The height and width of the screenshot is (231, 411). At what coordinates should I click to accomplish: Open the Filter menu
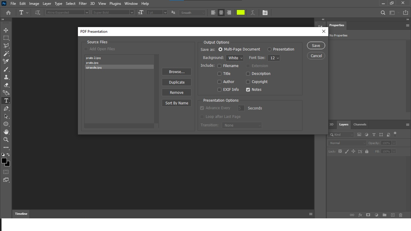(83, 3)
